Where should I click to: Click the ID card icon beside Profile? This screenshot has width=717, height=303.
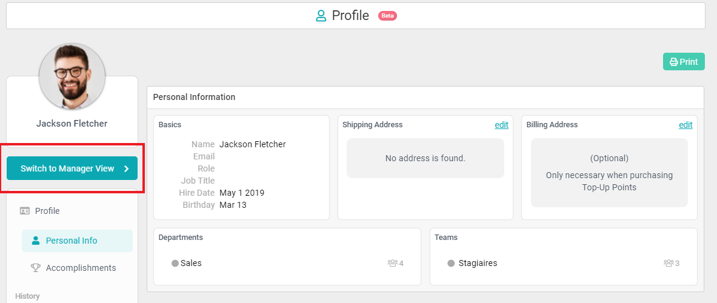(x=25, y=211)
